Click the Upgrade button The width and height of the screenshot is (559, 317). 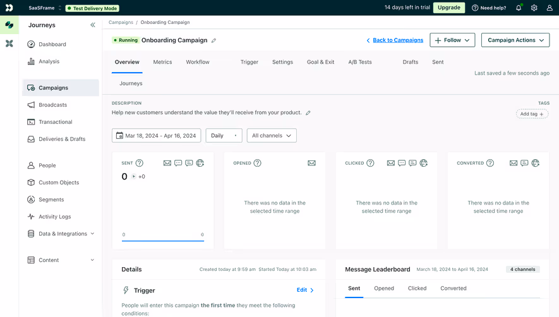point(449,8)
